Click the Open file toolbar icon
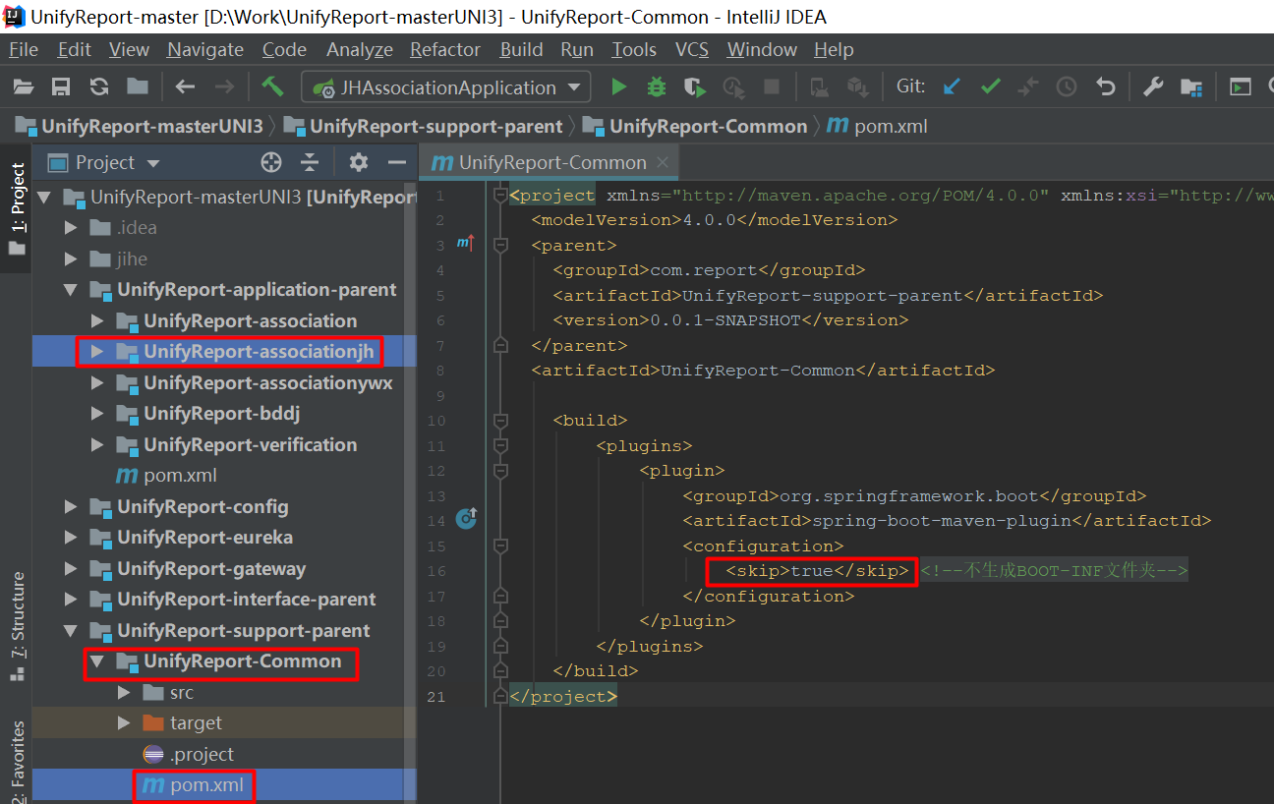 (23, 87)
